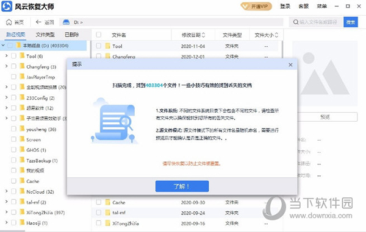Tick the checkbox for XiTongZhiJia row in file list
Screen dimensions: 366x232
pos(99,223)
